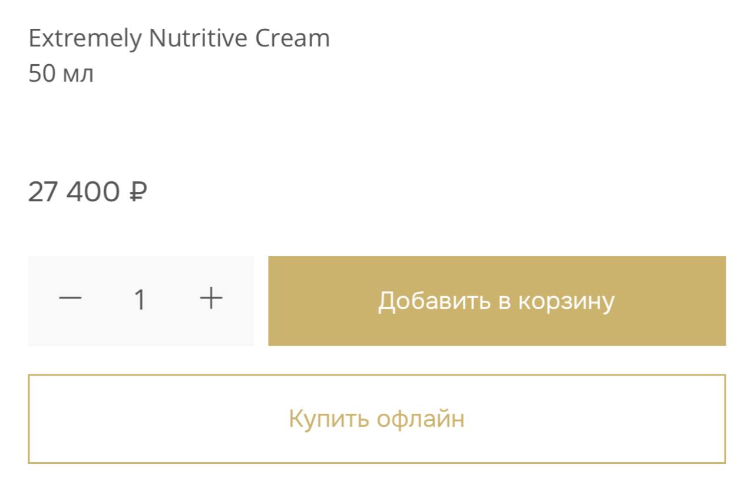The width and height of the screenshot is (754, 485).
Task: Click the word "корзину" on gold button
Action: 566,301
